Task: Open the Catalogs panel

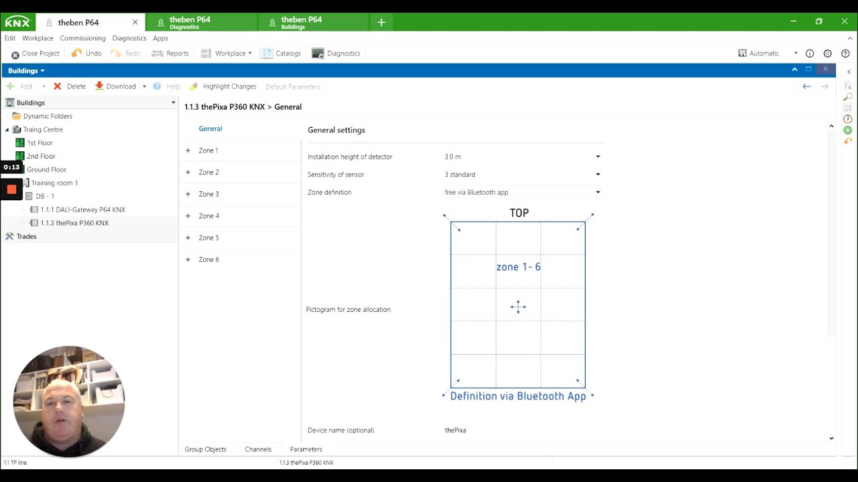Action: [281, 53]
